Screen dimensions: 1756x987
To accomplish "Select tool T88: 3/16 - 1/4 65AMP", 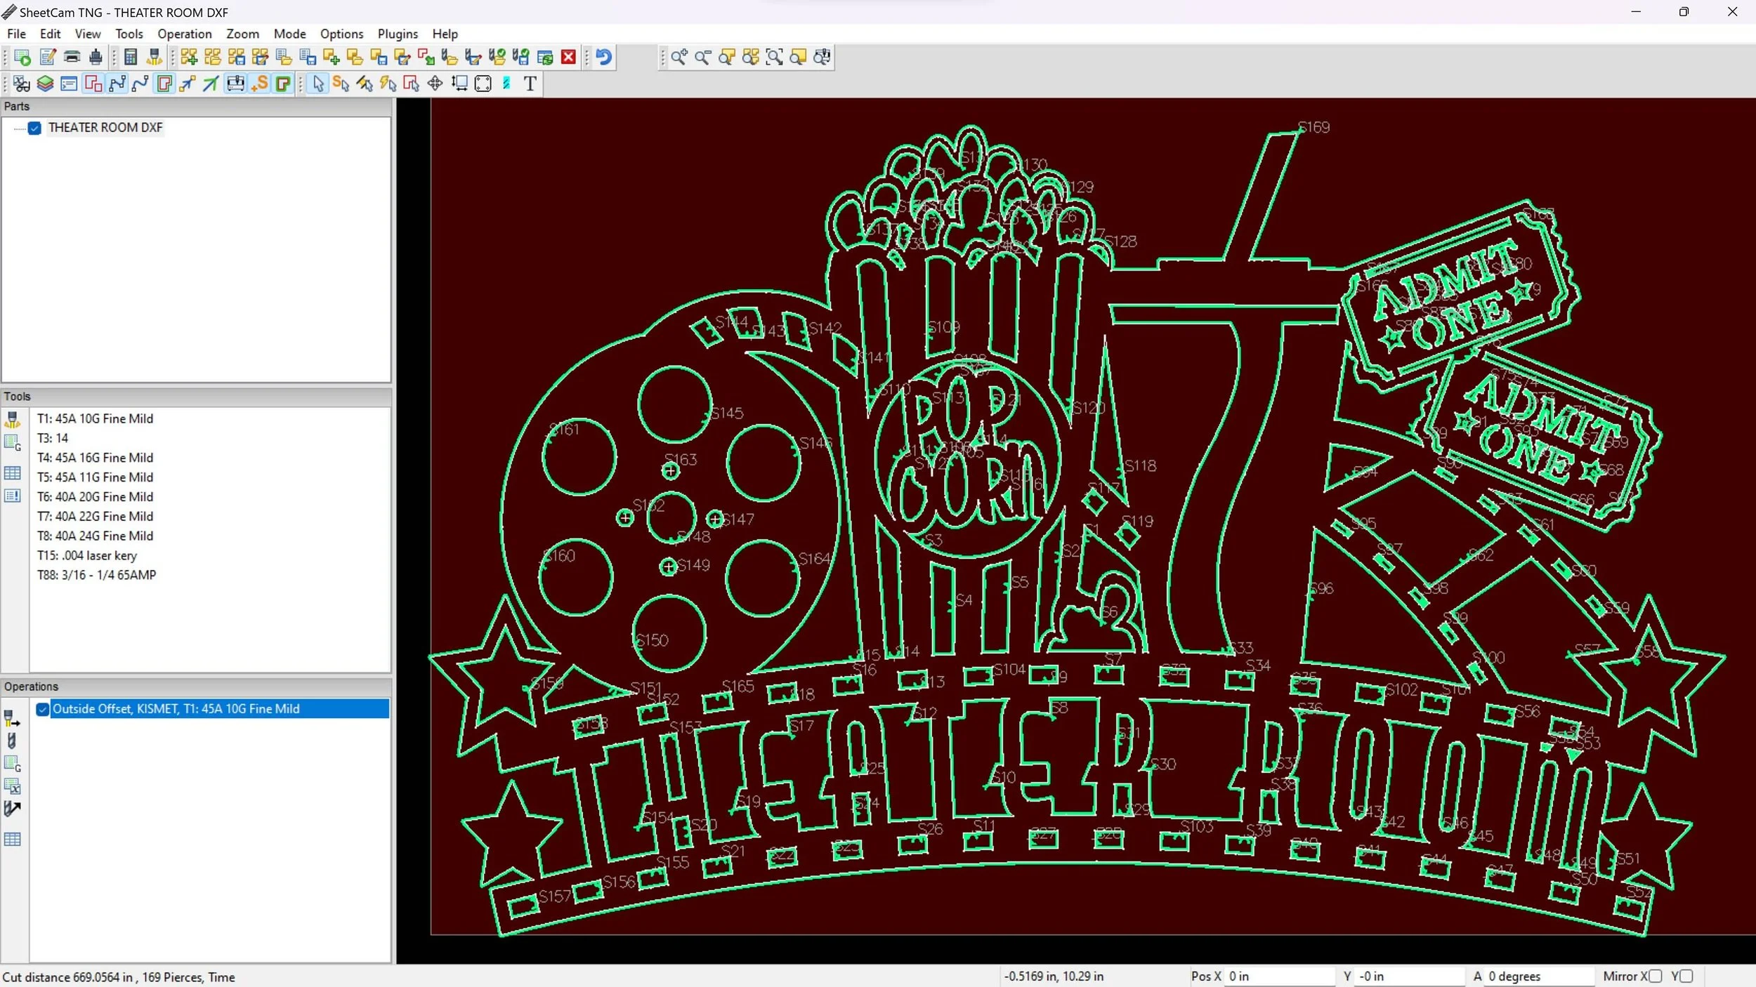I will 96,575.
